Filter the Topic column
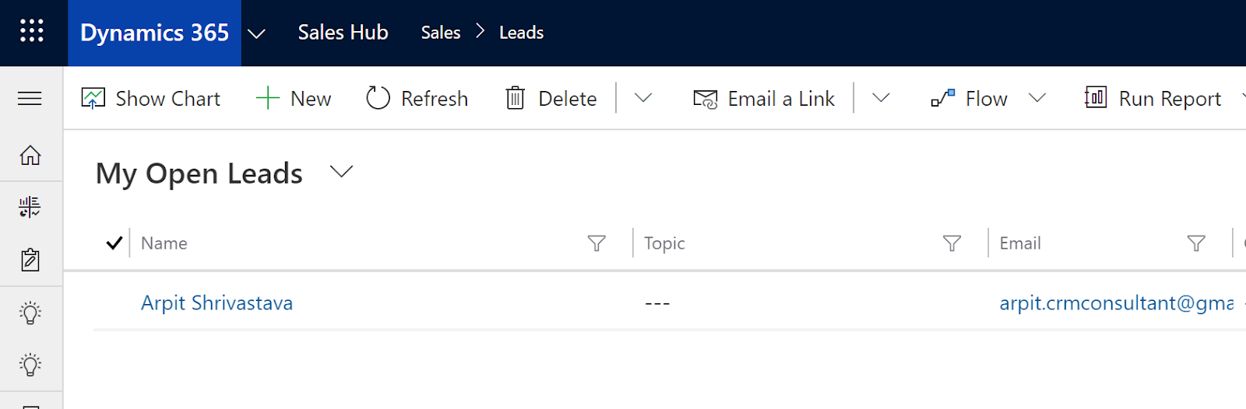The height and width of the screenshot is (409, 1246). pos(952,243)
